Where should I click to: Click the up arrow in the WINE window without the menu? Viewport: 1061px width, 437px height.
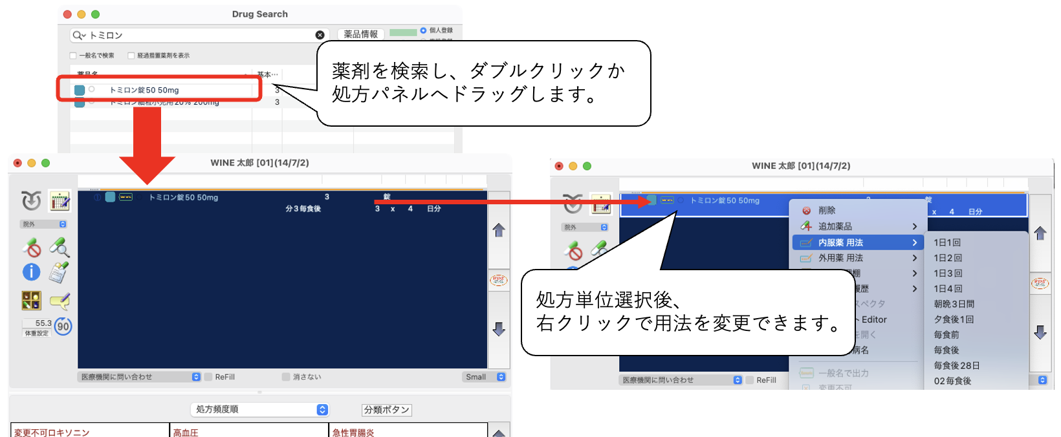click(x=499, y=230)
